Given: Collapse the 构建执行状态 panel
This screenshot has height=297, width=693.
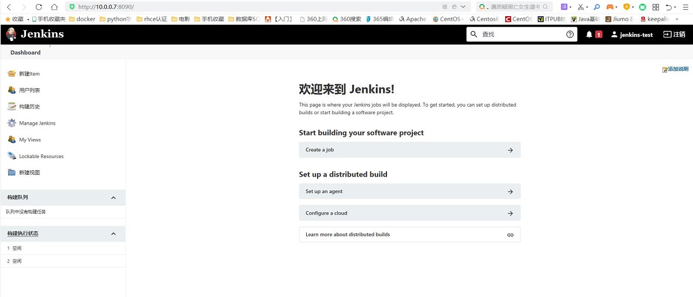Looking at the screenshot, I should click(x=113, y=234).
